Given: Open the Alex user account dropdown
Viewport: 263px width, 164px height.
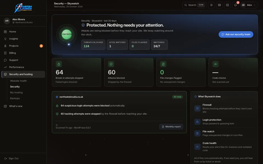Looking at the screenshot, I should point(249,5).
